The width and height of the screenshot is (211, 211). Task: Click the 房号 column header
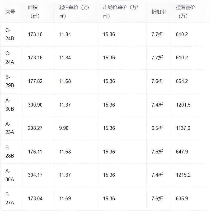[10, 12]
